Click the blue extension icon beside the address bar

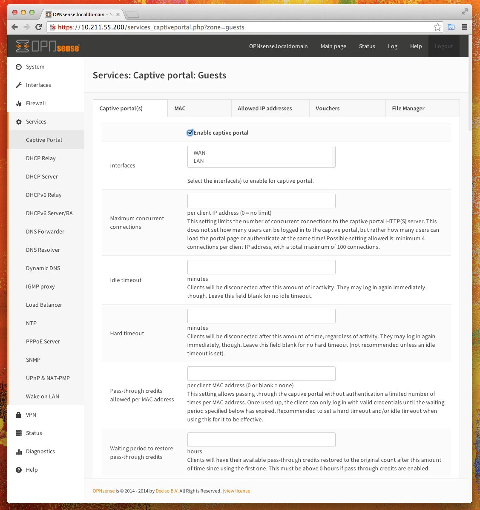pyautogui.click(x=451, y=27)
